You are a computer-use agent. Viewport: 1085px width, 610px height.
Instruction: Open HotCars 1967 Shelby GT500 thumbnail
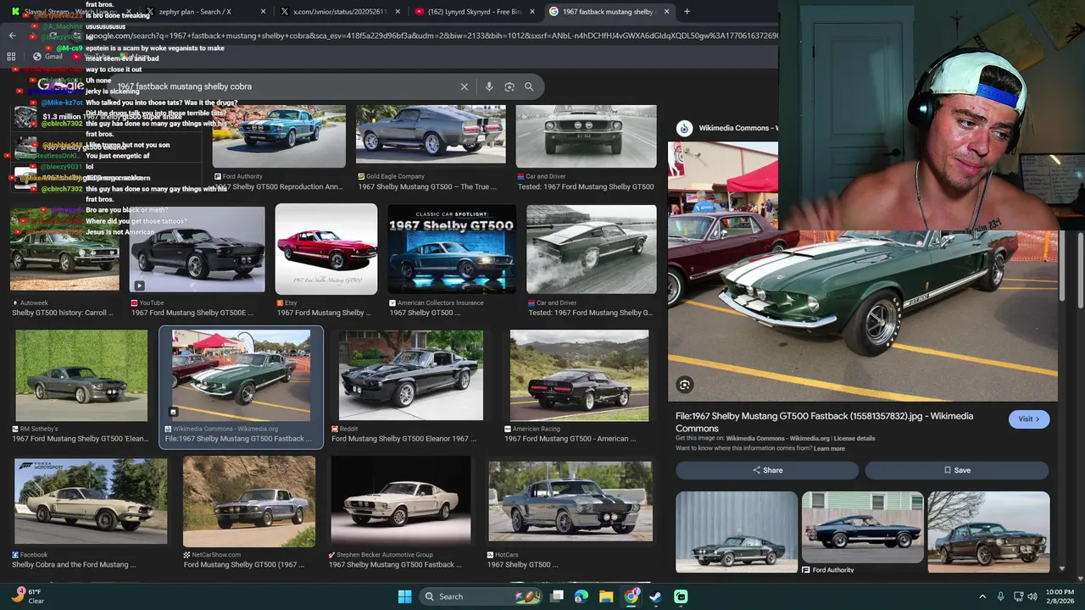coord(570,502)
